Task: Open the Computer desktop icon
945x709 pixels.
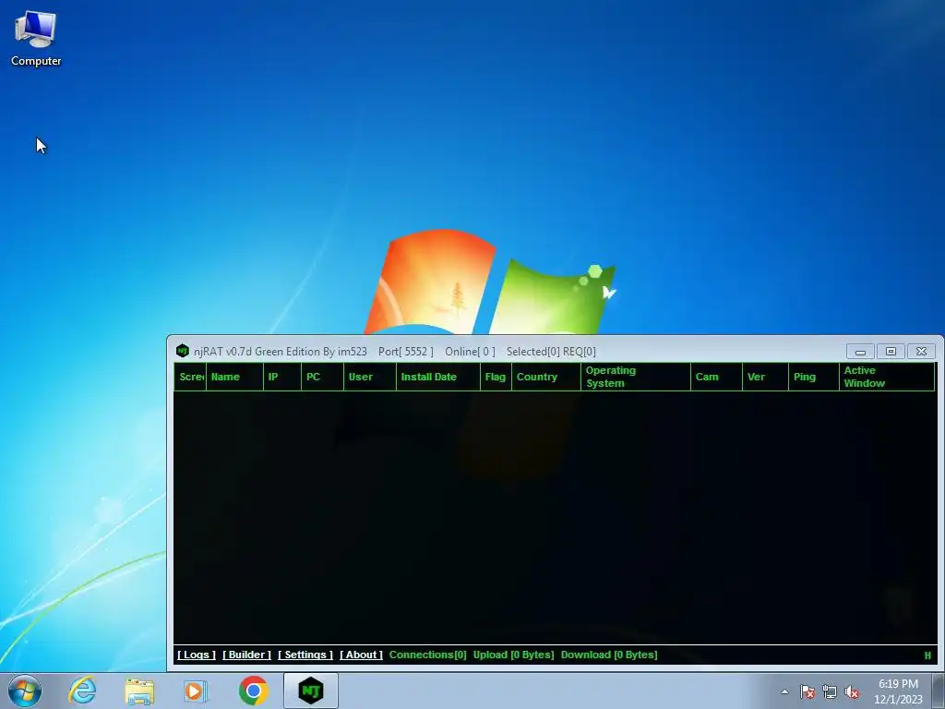Action: coord(36,39)
